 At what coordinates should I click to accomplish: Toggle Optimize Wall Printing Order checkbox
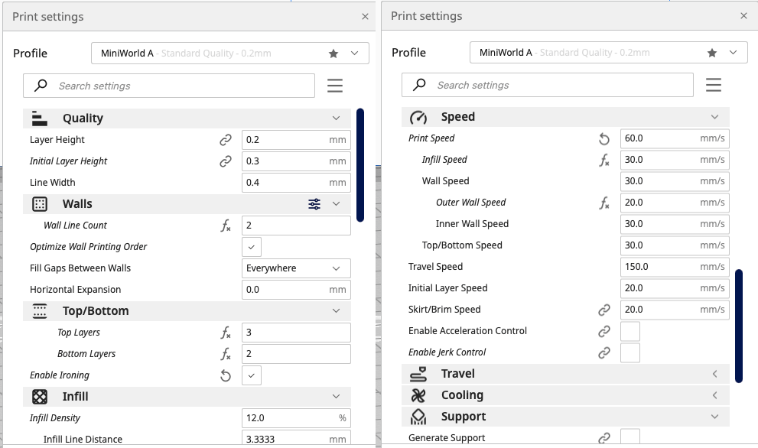point(252,247)
